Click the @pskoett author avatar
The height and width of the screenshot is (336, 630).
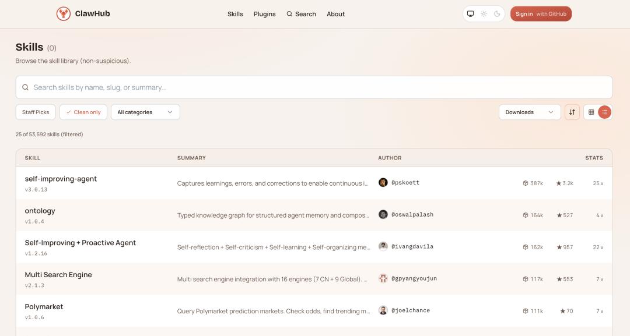tap(383, 183)
